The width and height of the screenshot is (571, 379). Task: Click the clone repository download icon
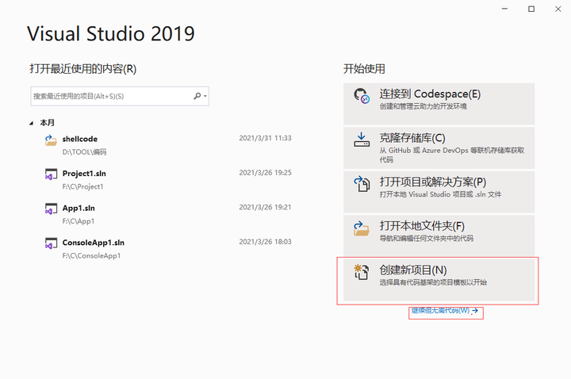[362, 140]
